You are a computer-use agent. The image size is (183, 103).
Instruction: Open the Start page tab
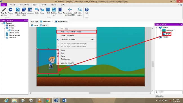coord(34,21)
